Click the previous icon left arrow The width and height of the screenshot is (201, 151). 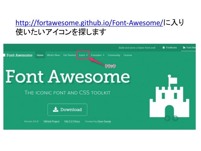167,118
